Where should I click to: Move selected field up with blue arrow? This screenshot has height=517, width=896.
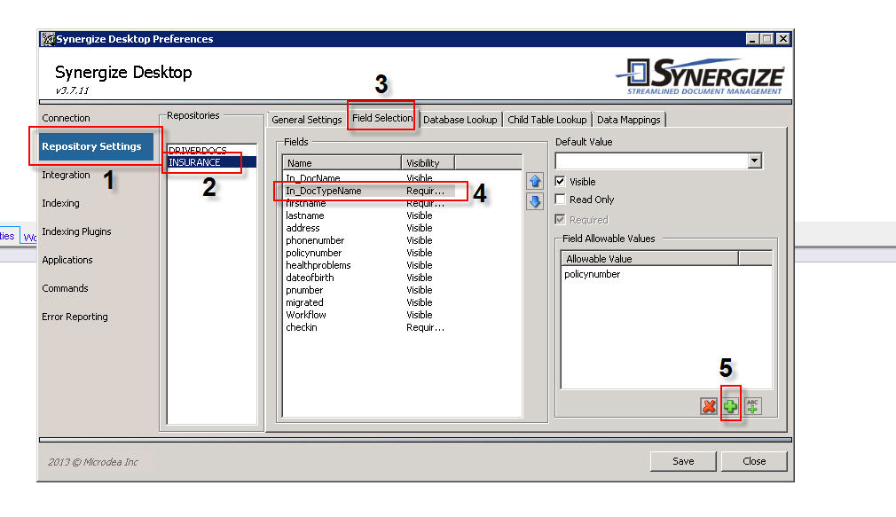[535, 181]
